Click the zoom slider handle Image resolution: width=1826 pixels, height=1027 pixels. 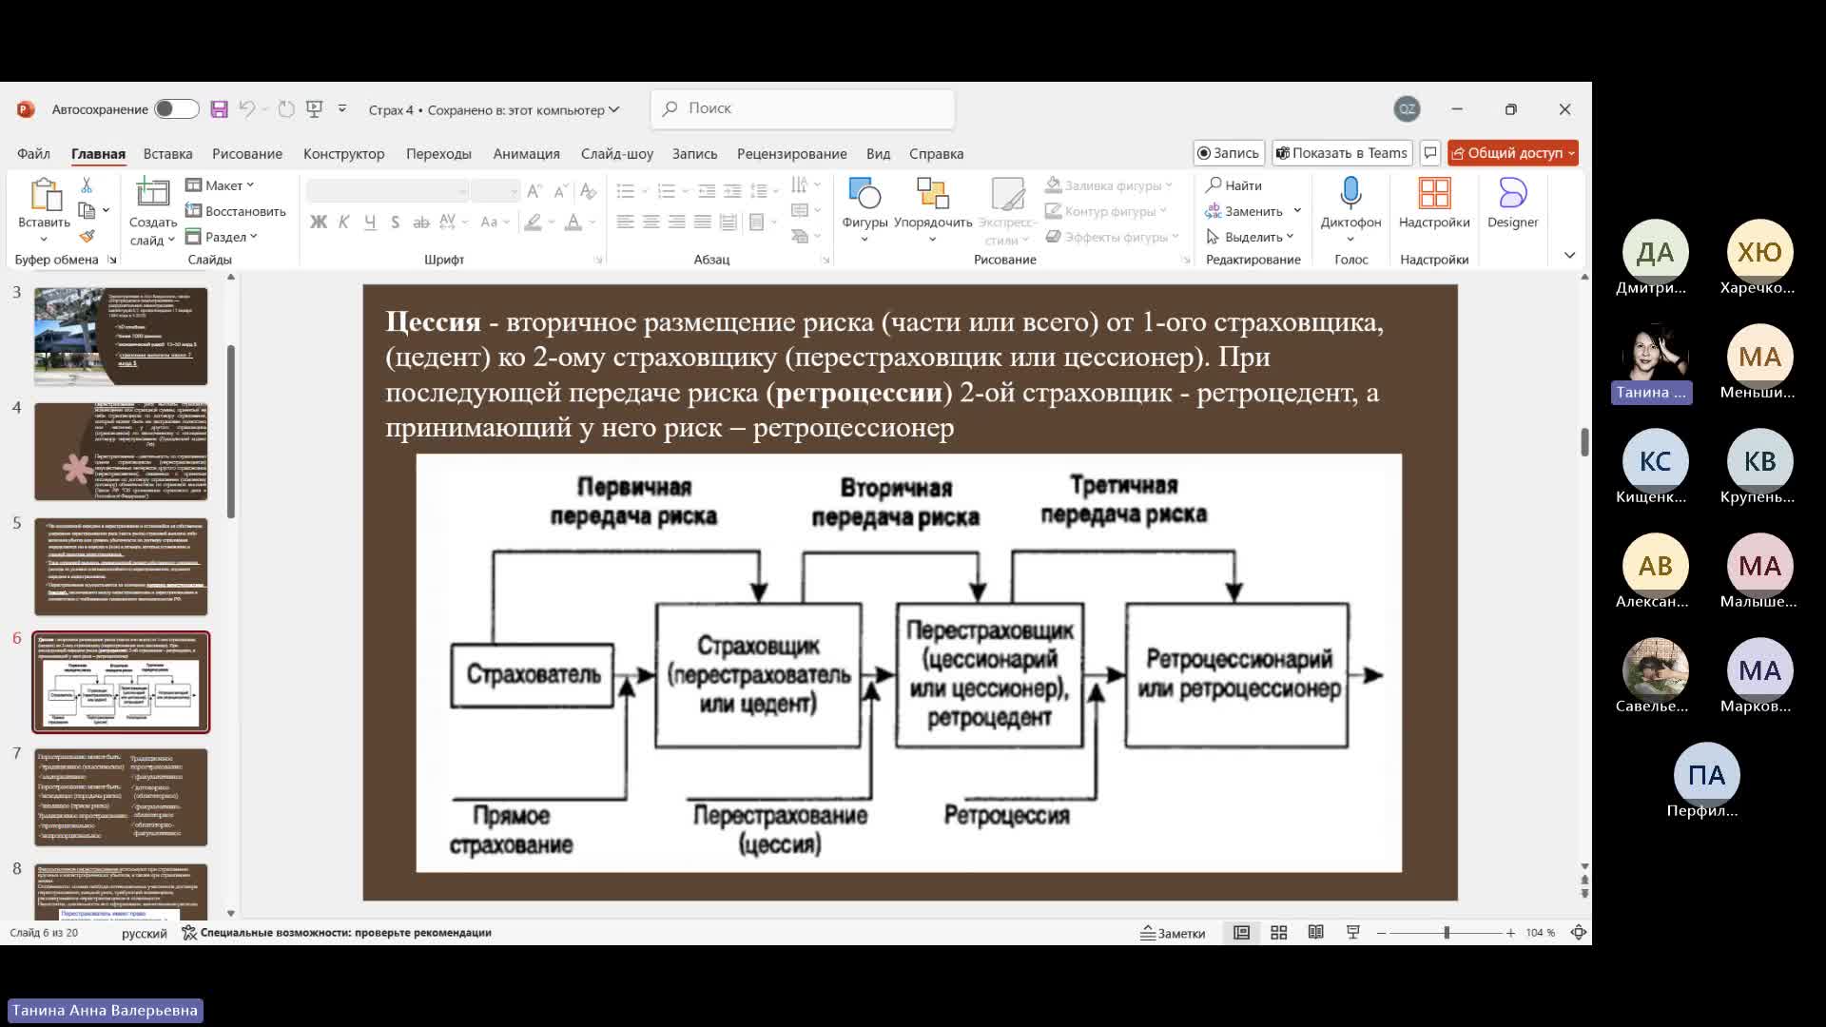1447,933
